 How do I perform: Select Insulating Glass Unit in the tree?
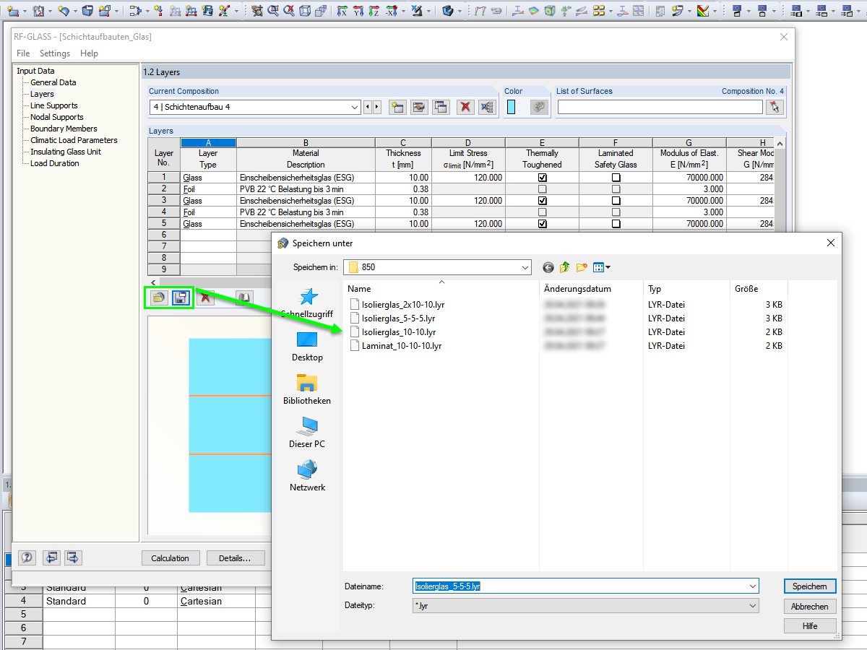coord(65,152)
